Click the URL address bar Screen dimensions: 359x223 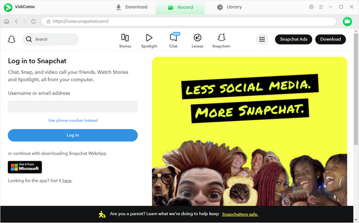188,21
